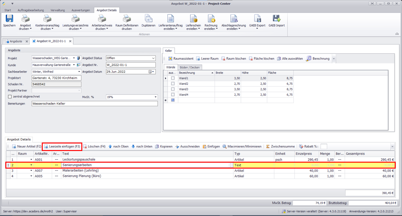
Task: Click Raum löschen in room toolbar
Action: click(234, 58)
